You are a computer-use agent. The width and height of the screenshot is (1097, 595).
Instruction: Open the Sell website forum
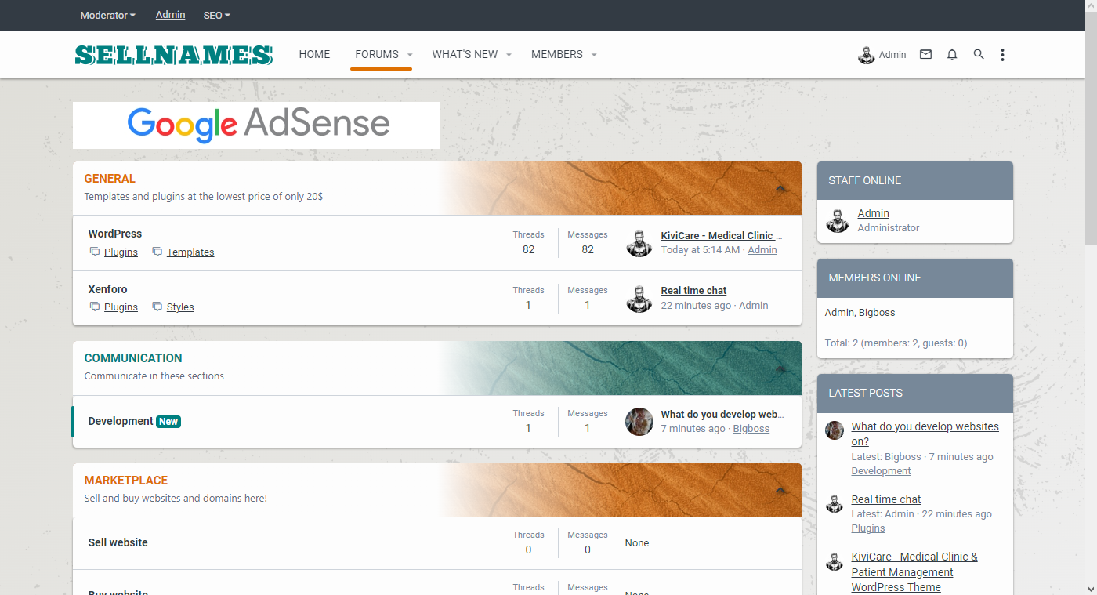pos(118,542)
